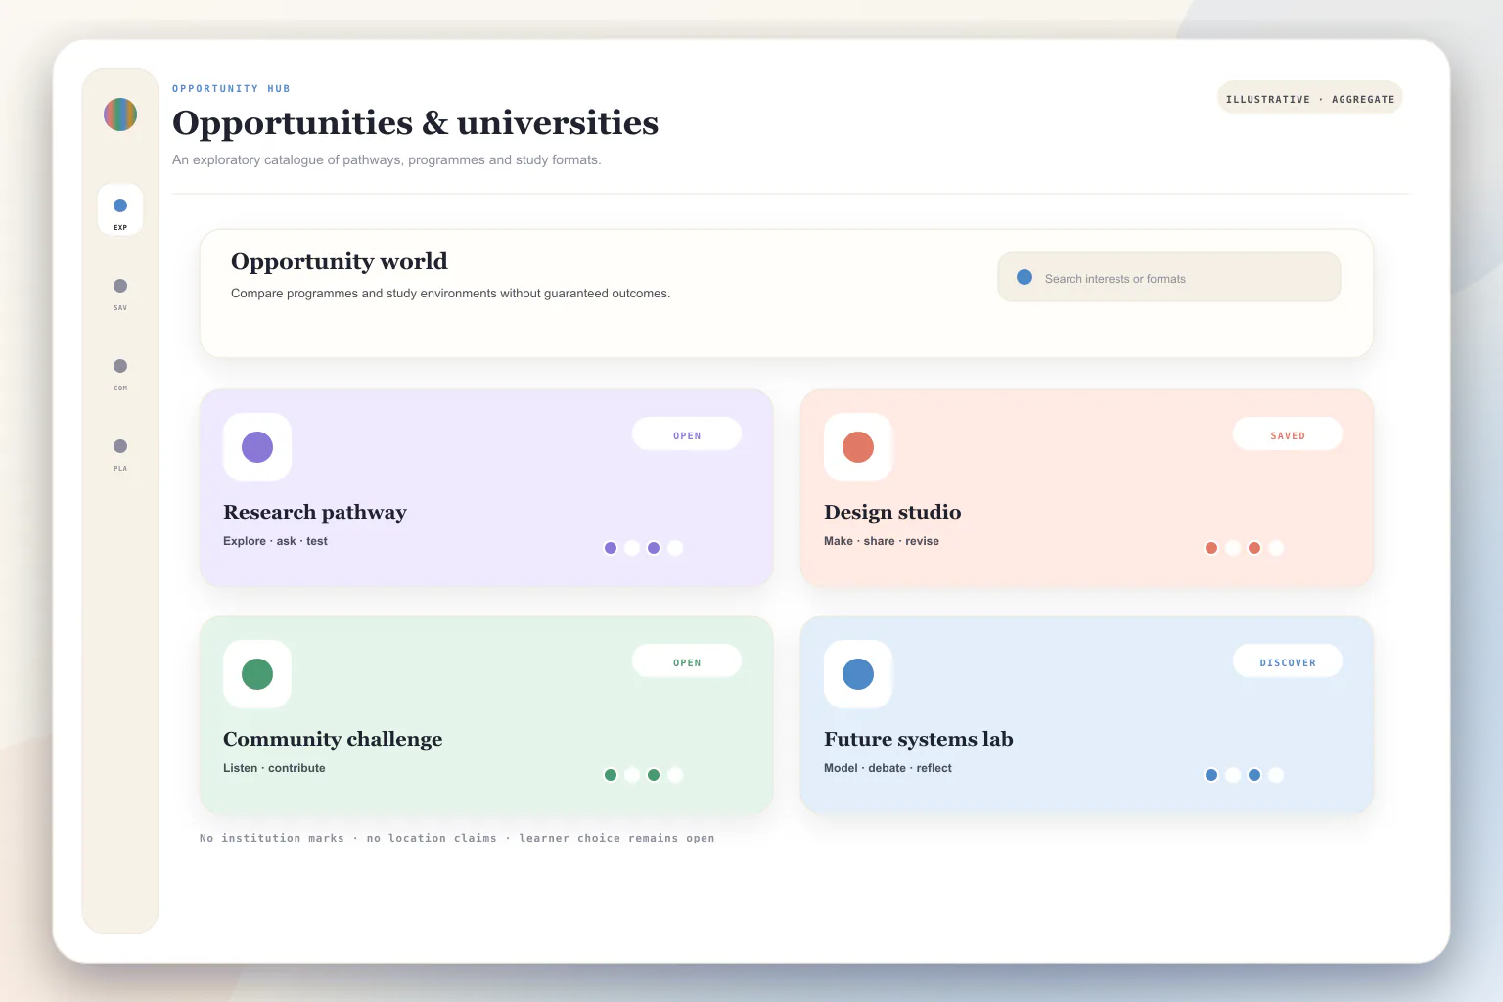Select first coral dot on Design studio

(1211, 548)
